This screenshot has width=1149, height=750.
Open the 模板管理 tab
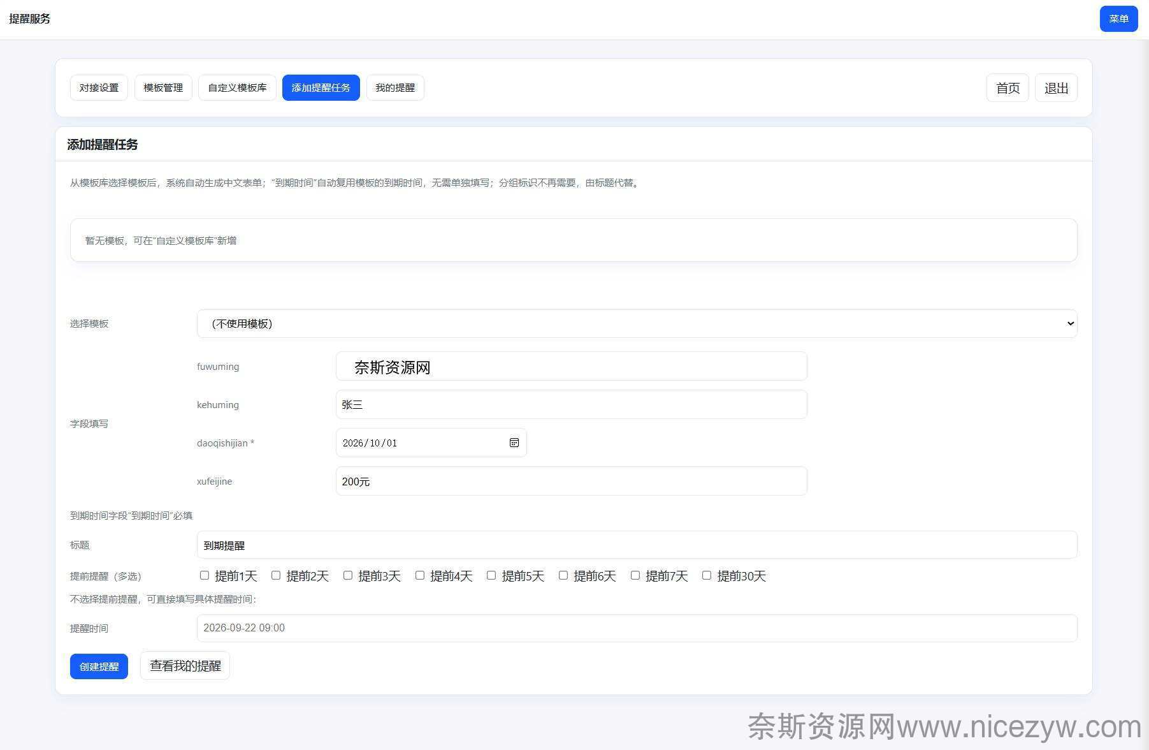tap(163, 88)
